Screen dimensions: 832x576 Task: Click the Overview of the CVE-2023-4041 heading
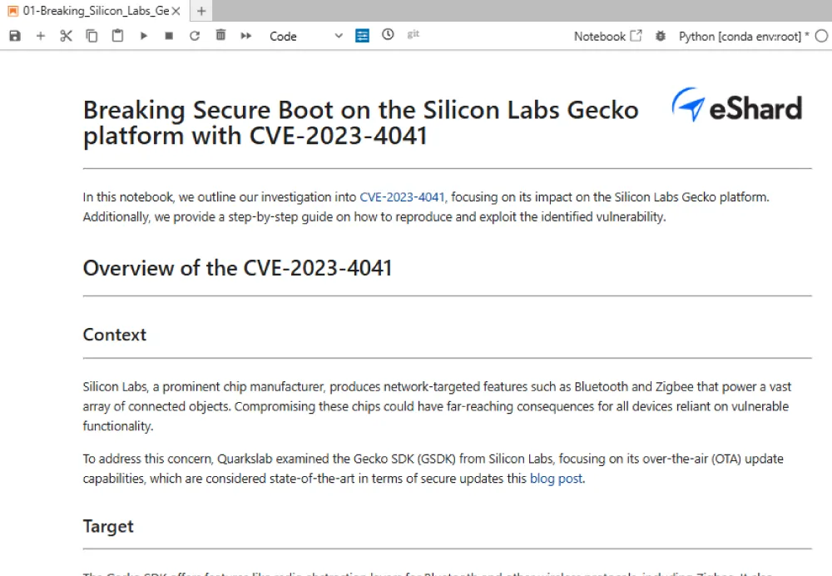(x=237, y=268)
